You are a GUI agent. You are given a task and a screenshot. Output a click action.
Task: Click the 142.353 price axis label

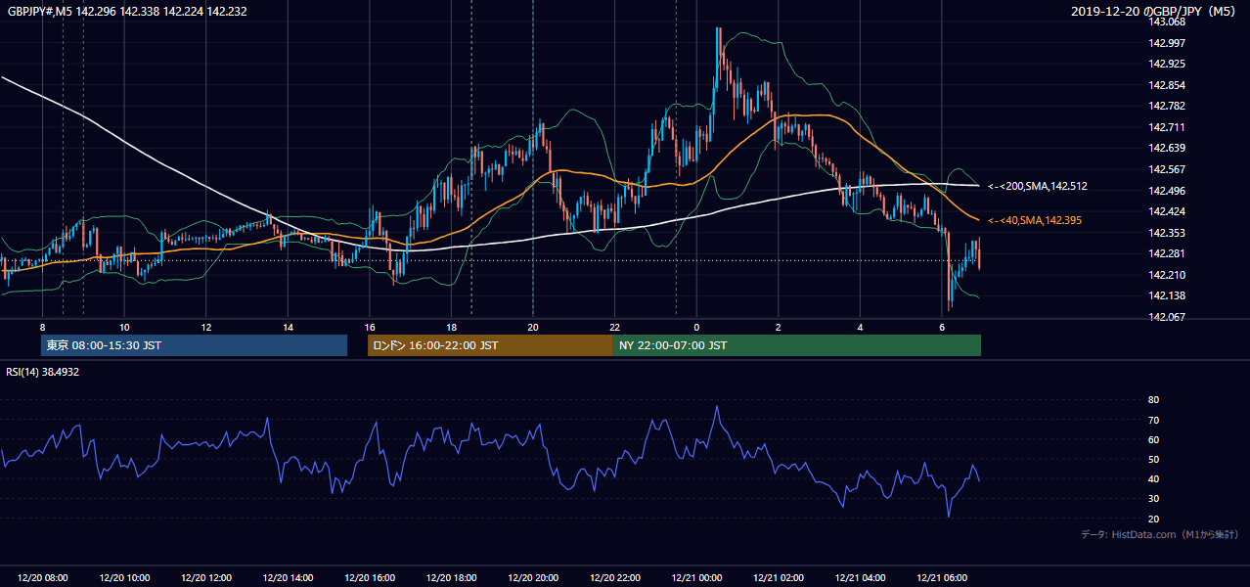[x=1166, y=233]
